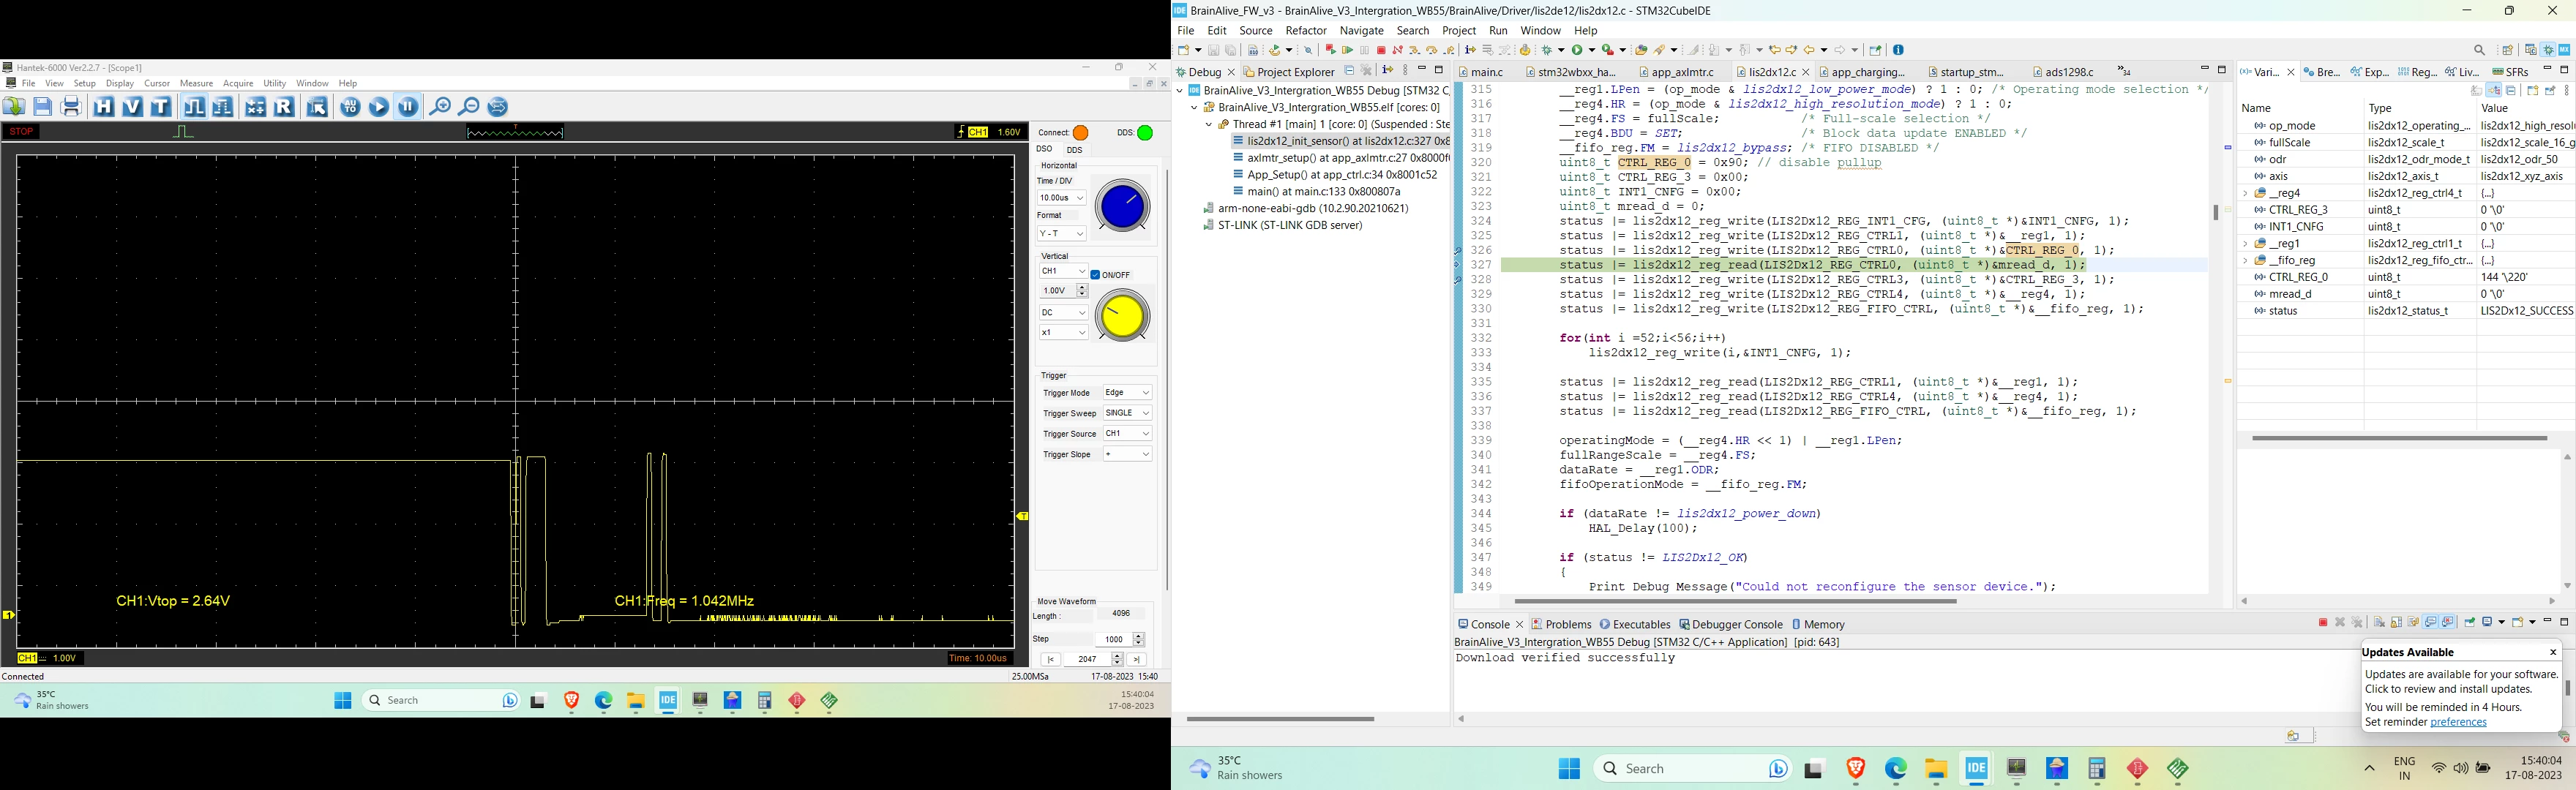Open the Navigate menu in CubeIDE
2576x790 pixels.
pos(1362,31)
